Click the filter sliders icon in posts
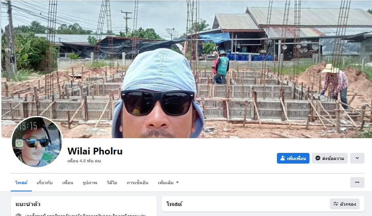 [336, 204]
